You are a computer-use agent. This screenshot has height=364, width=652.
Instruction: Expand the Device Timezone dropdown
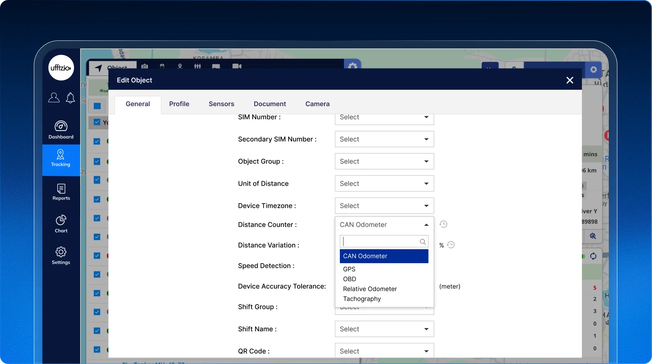pos(384,206)
